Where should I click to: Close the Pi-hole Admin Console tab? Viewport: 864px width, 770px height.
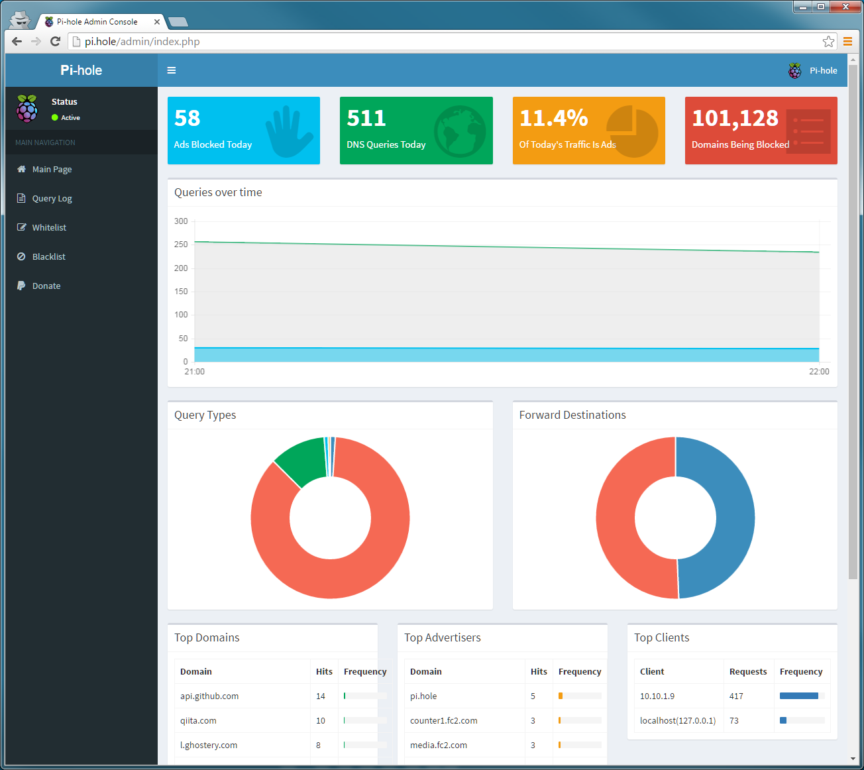point(157,22)
